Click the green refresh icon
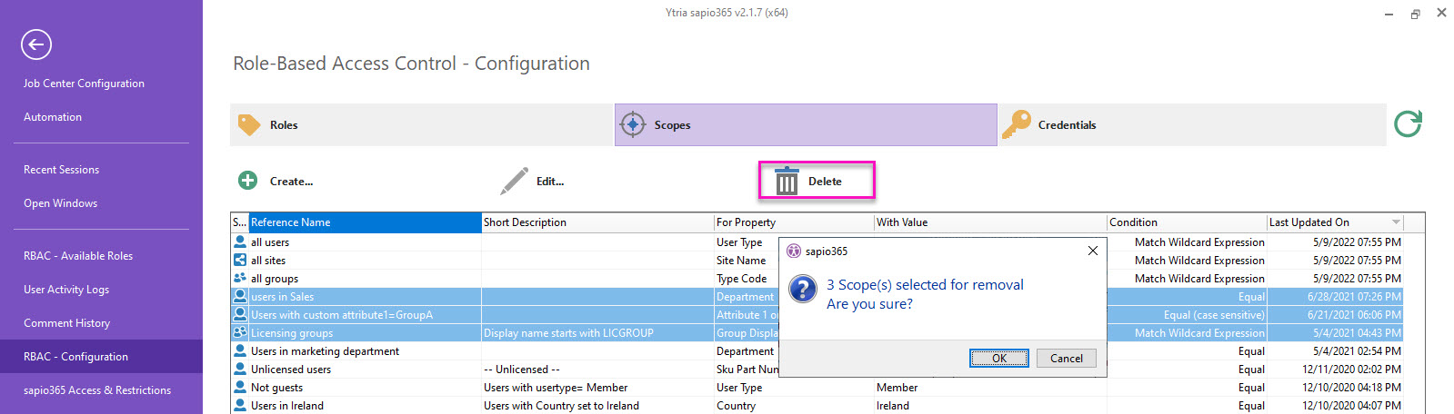 (1408, 123)
